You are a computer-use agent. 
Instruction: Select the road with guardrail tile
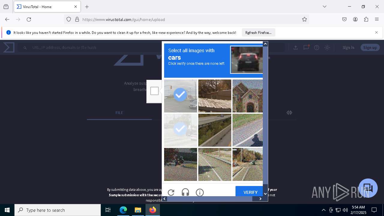click(215, 164)
